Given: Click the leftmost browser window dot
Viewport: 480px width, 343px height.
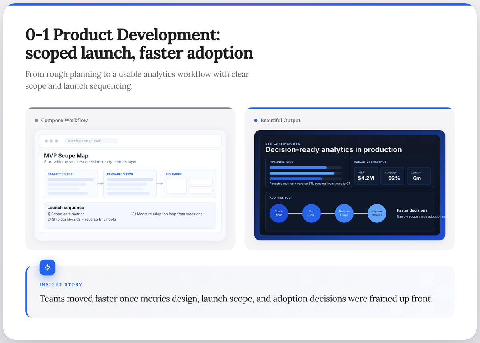Looking at the screenshot, I should (46, 141).
